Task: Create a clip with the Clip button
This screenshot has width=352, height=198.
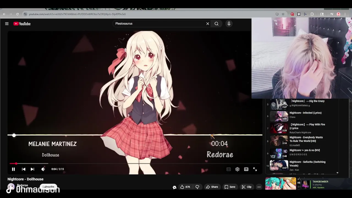Action: point(246,187)
